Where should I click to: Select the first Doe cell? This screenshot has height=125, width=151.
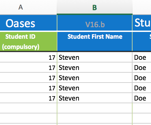tap(142, 57)
